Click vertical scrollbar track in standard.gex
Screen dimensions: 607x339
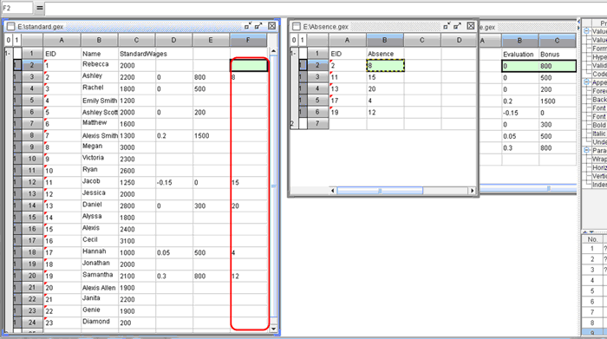[x=273, y=190]
